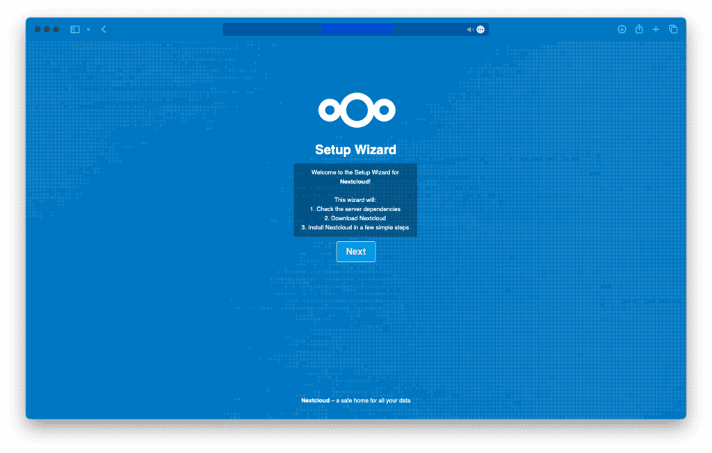The width and height of the screenshot is (712, 453).
Task: Click the Nextcloud footer tagline
Action: pos(355,400)
